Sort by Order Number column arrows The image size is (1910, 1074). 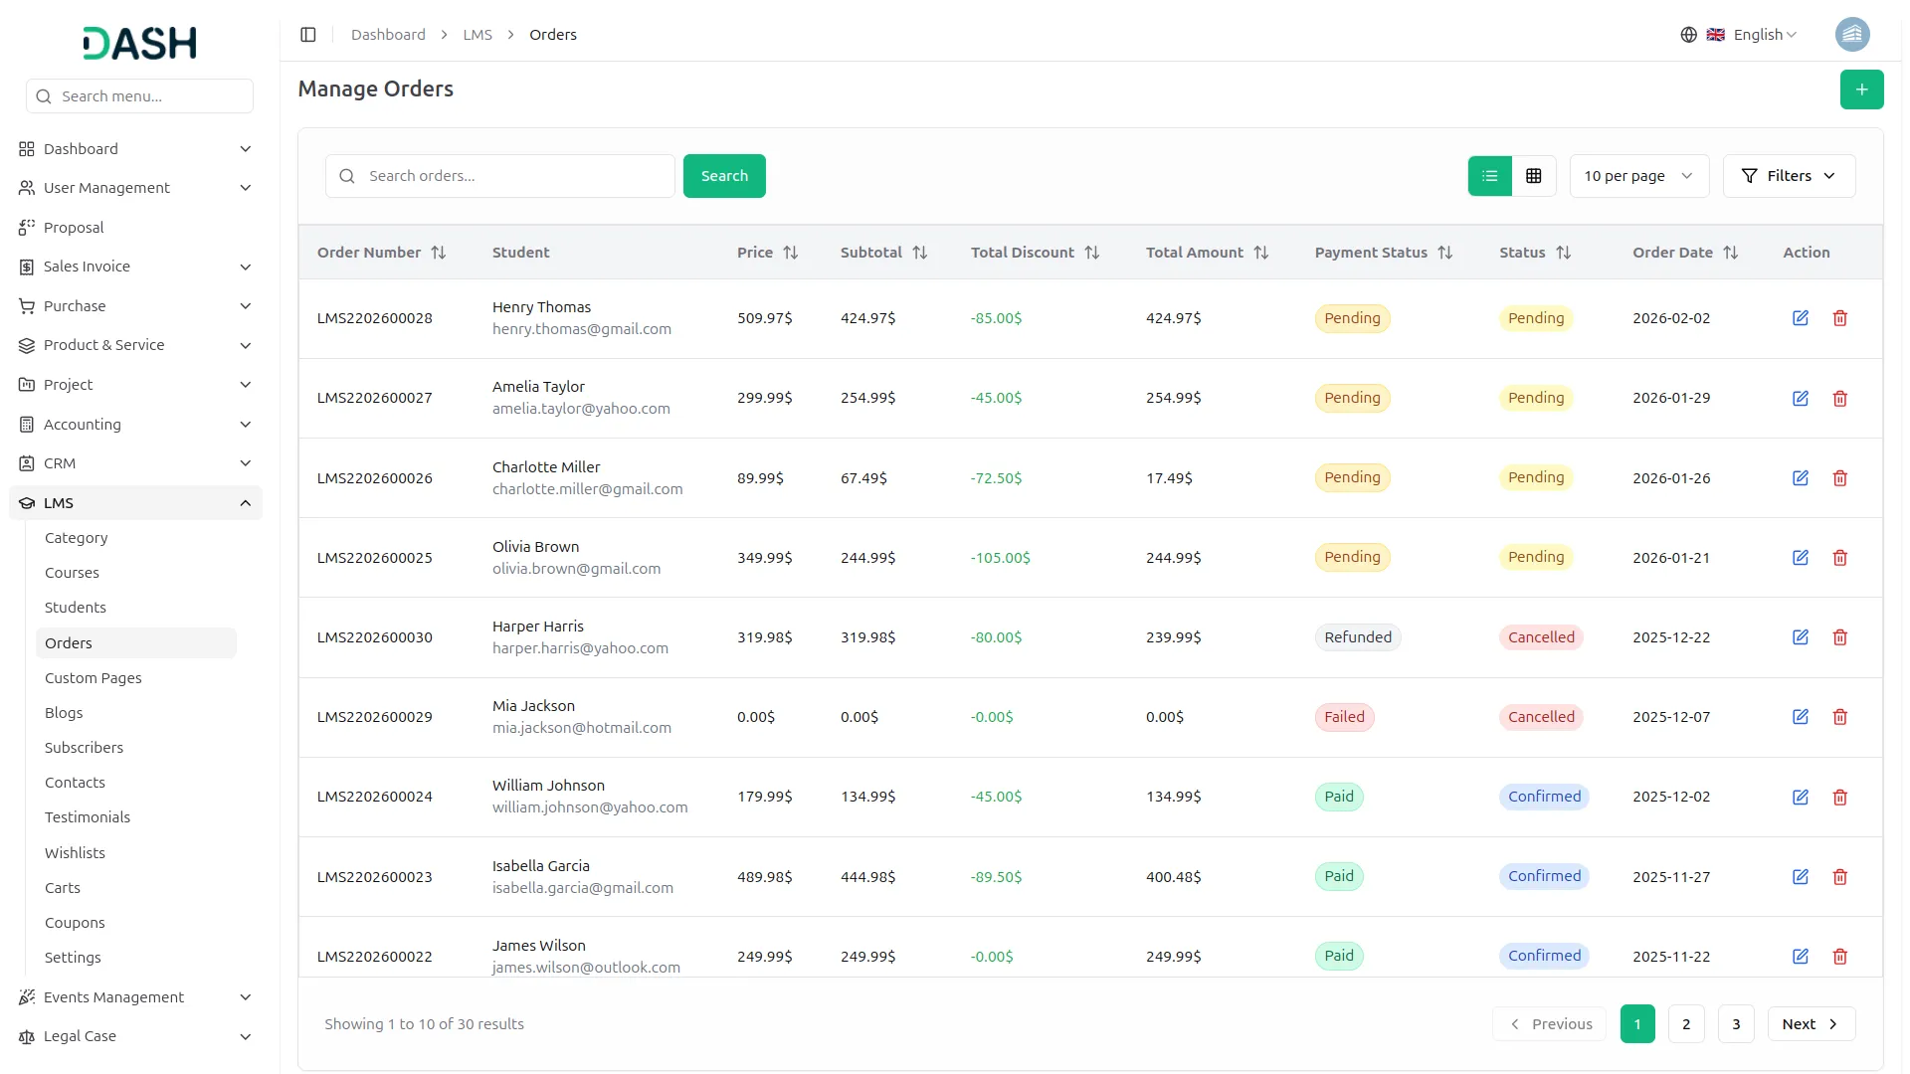(x=438, y=253)
